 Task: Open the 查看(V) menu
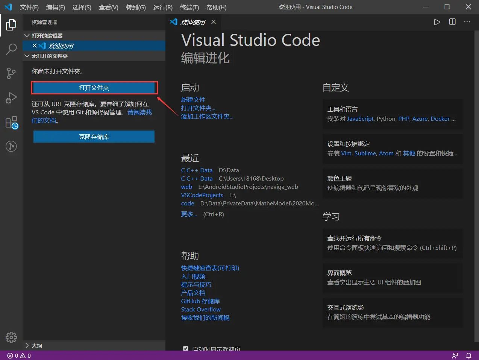click(x=109, y=7)
